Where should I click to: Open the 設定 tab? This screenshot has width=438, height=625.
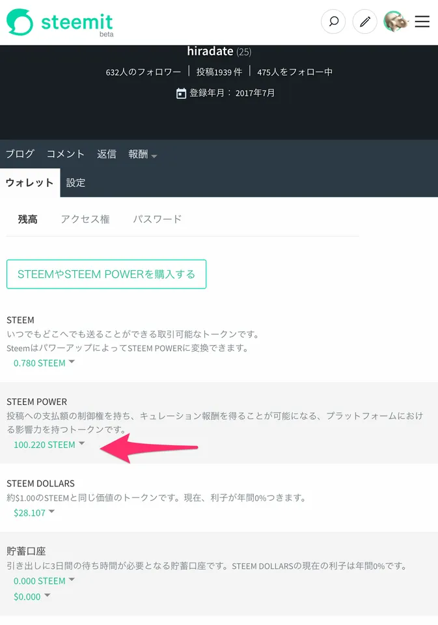(75, 182)
